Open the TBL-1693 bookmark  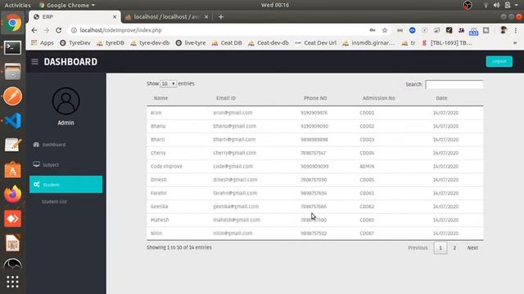click(447, 43)
